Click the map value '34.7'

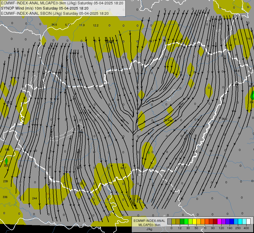(152, 41)
